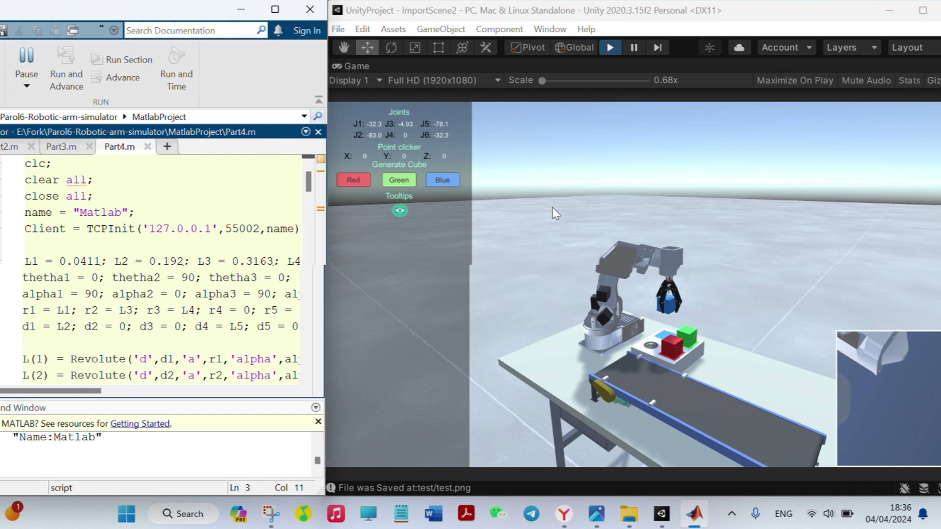Open MATLAB notifications bell

click(278, 30)
